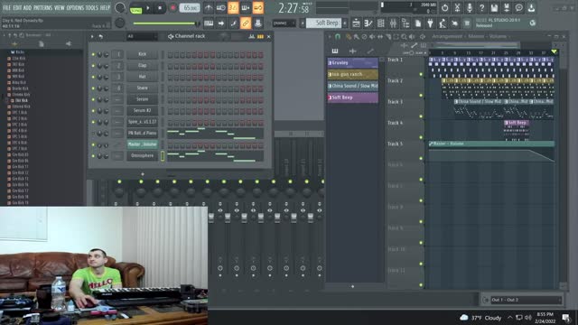Open the Mixer view from toolbar
The image size is (578, 325).
pos(393,23)
